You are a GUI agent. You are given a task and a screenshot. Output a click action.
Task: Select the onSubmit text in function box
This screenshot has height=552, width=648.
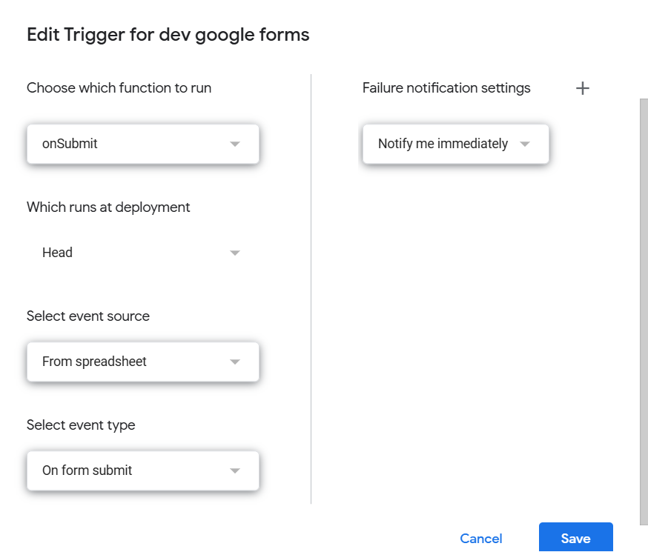[70, 144]
